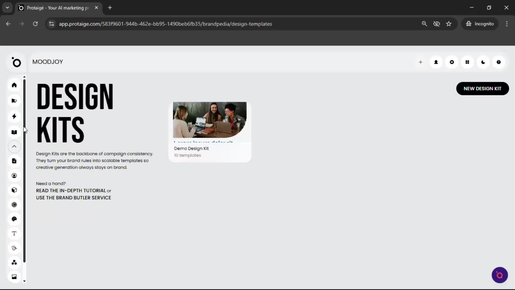The image size is (515, 290).
Task: Collapse the sidebar with the chevron icon
Action: pyautogui.click(x=14, y=147)
